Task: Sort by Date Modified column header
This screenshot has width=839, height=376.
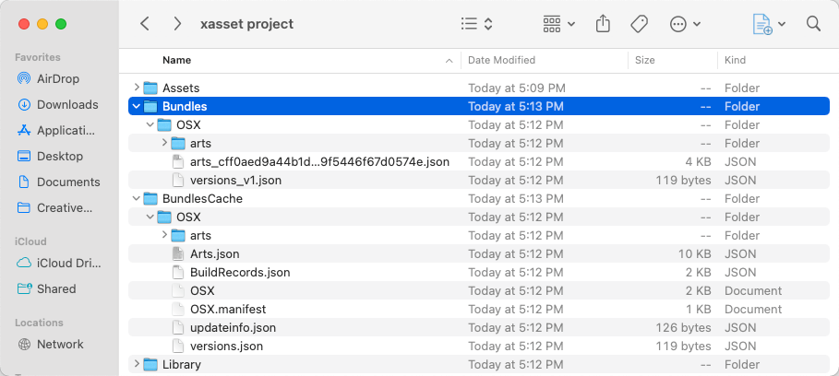Action: [x=501, y=60]
